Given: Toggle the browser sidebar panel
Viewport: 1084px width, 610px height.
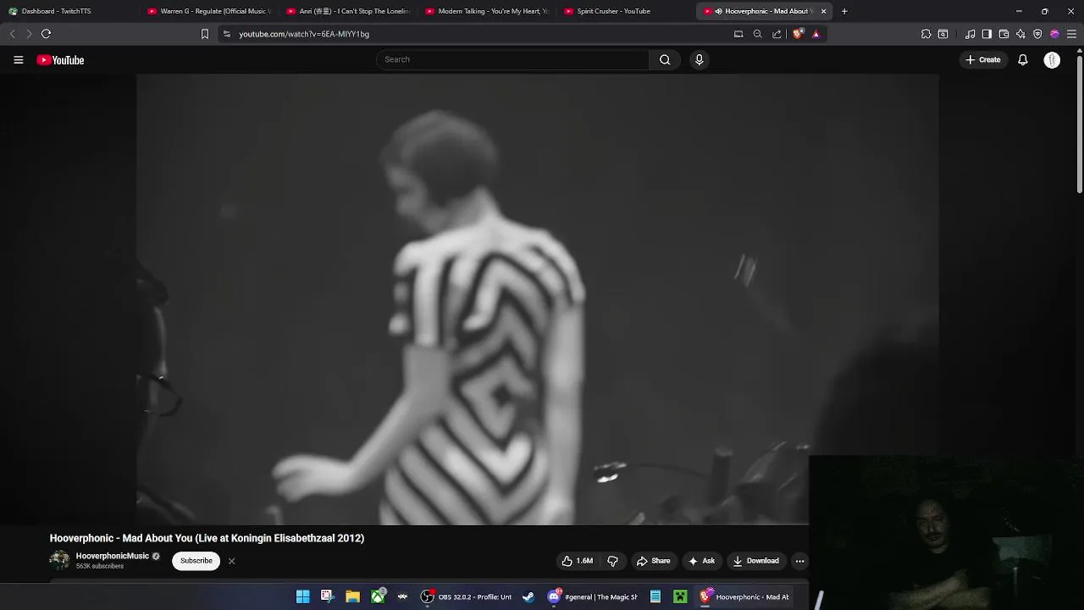Looking at the screenshot, I should (x=987, y=34).
